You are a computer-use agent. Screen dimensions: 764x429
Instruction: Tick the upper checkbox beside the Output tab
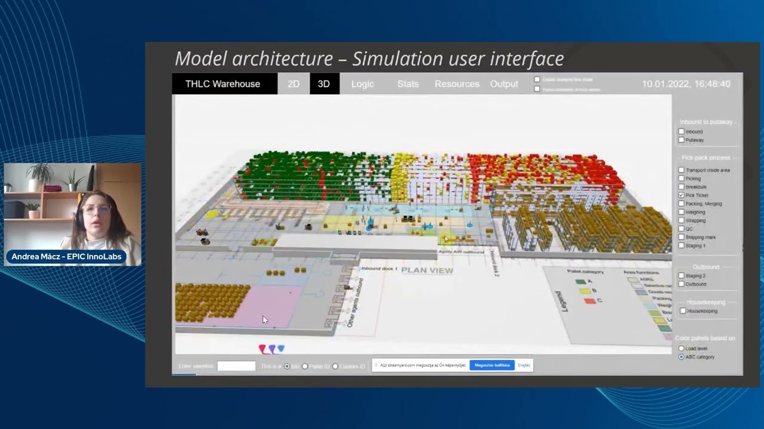pyautogui.click(x=537, y=79)
